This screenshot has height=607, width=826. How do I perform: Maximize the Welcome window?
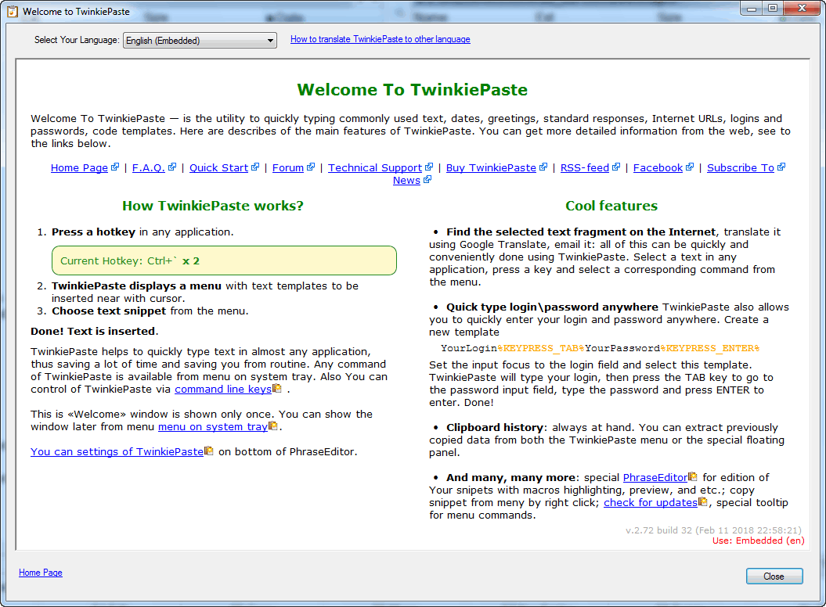pyautogui.click(x=773, y=8)
